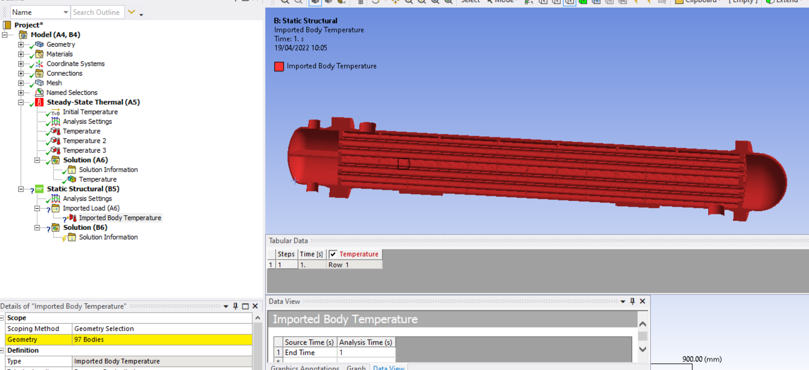Pin the Details panel using its pushpin icon
This screenshot has width=809, height=370.
point(235,306)
